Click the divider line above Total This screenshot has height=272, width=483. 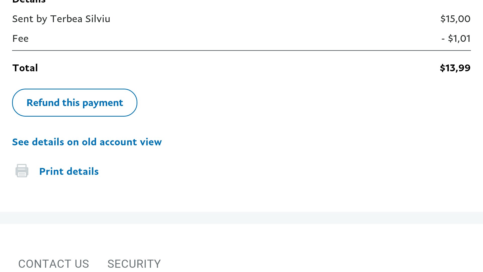[242, 50]
